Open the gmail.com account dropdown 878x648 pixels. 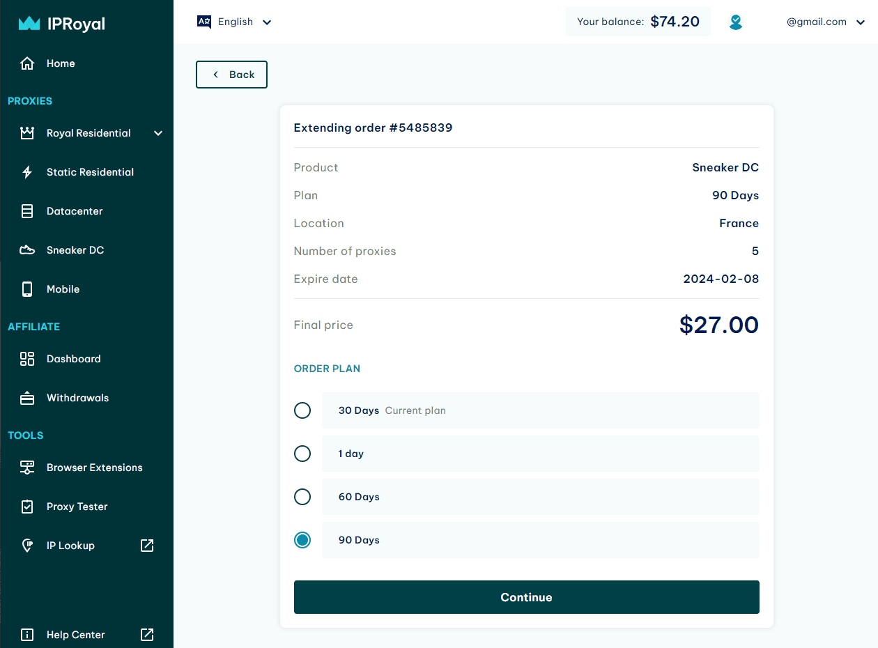(x=826, y=22)
